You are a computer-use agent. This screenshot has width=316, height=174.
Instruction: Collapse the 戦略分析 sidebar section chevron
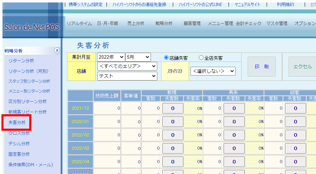(x=57, y=51)
